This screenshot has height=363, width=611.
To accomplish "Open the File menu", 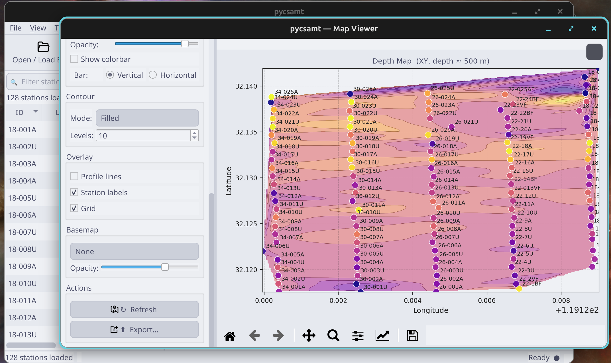I will (15, 28).
